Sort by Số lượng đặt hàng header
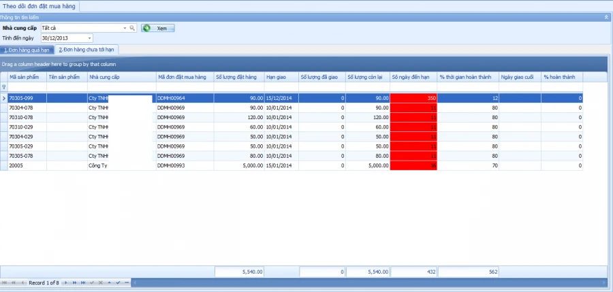The height and width of the screenshot is (292, 613). click(239, 77)
